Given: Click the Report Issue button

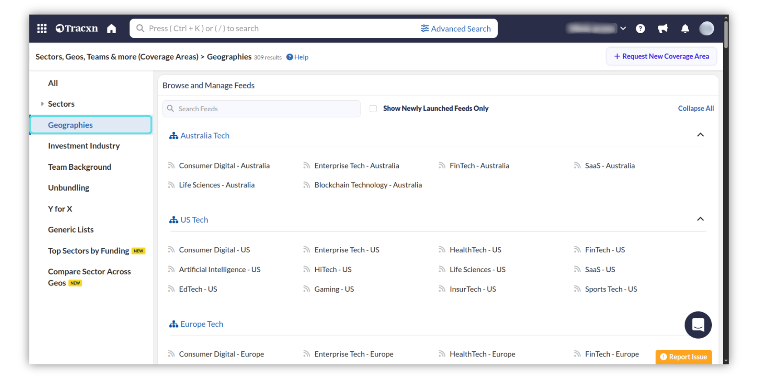Looking at the screenshot, I should point(683,356).
